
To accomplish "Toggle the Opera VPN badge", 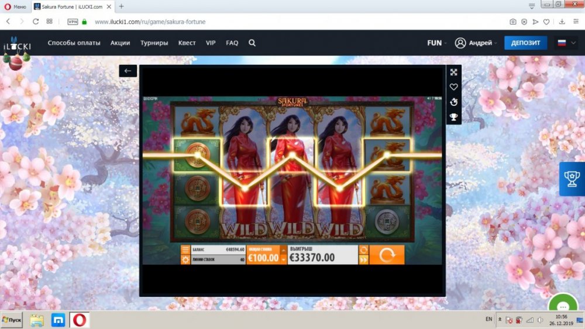I will coord(73,22).
